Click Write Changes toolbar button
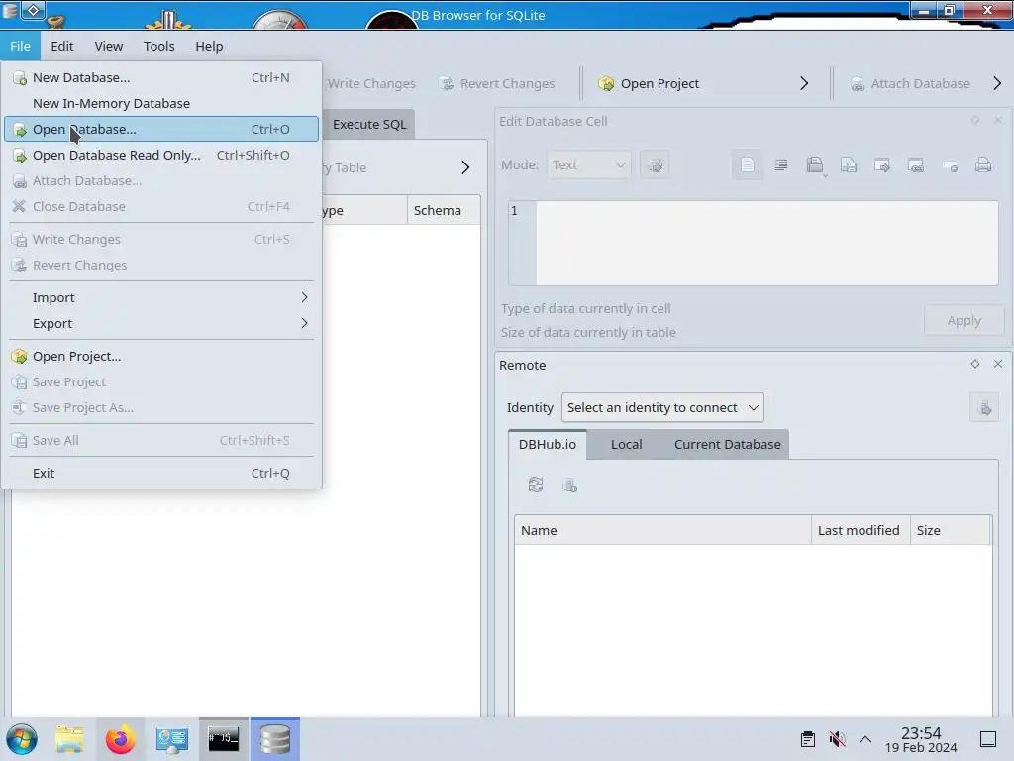Viewport: 1014px width, 761px height. pyautogui.click(x=370, y=83)
